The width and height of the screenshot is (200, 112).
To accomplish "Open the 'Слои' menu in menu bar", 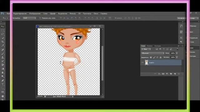I will point(45,14).
